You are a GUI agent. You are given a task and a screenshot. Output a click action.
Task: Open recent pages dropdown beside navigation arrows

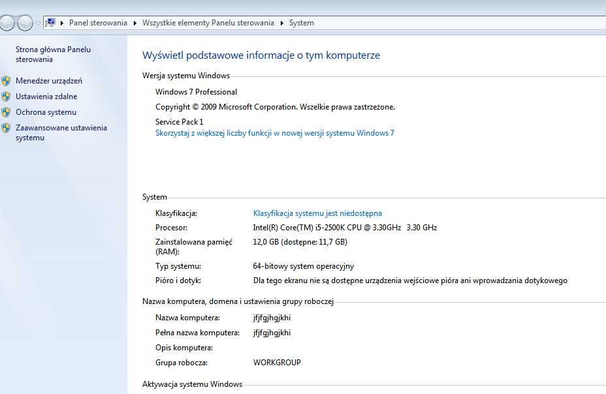(x=38, y=23)
